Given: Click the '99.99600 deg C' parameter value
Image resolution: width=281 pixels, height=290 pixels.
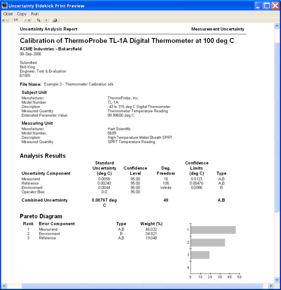Looking at the screenshot, I should click(x=121, y=115).
